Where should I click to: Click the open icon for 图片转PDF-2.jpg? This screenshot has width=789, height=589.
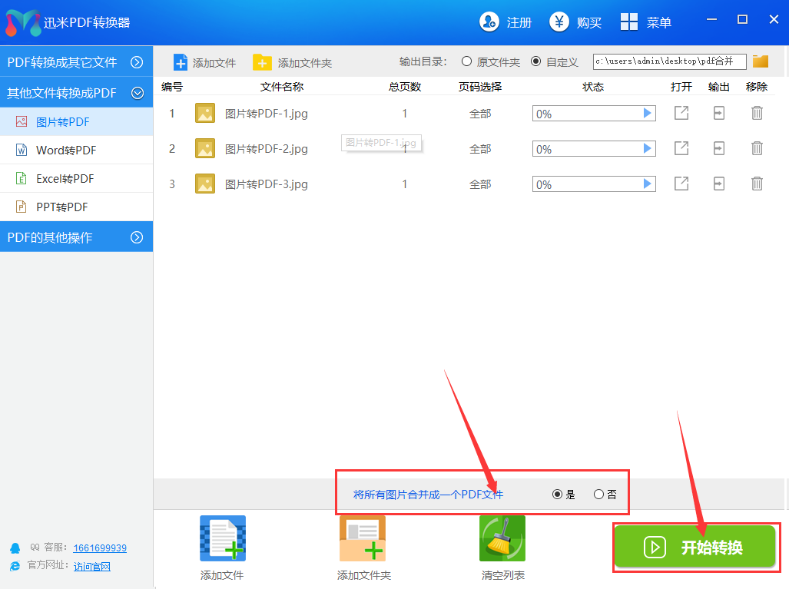point(681,148)
